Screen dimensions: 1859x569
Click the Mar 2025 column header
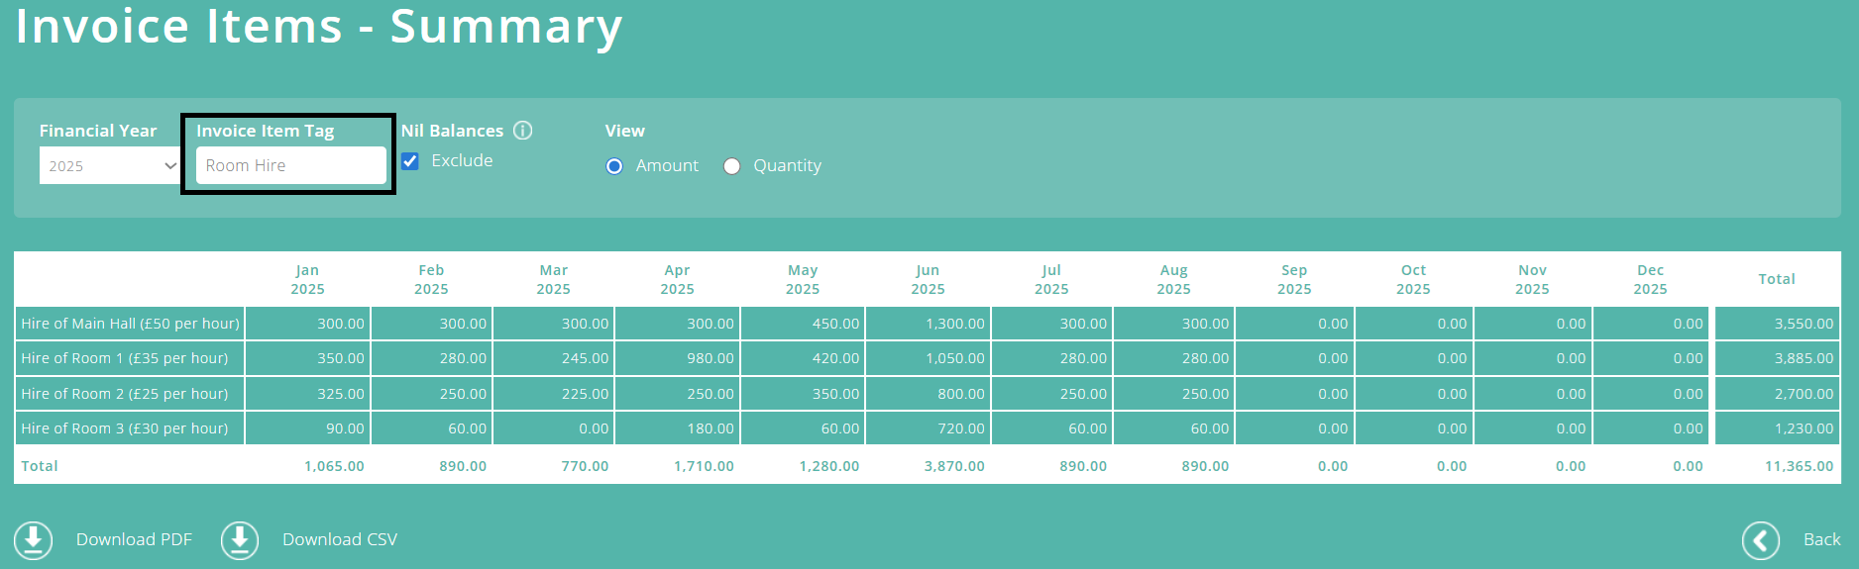(x=554, y=279)
